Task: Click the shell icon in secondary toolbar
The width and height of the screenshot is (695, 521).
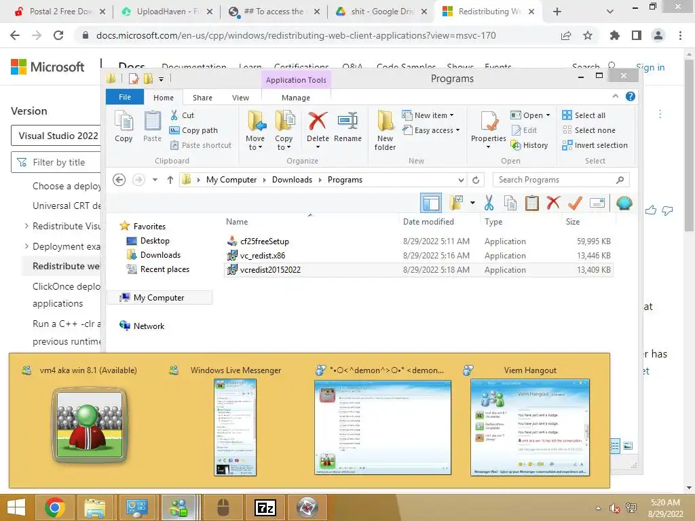Action: [x=624, y=203]
